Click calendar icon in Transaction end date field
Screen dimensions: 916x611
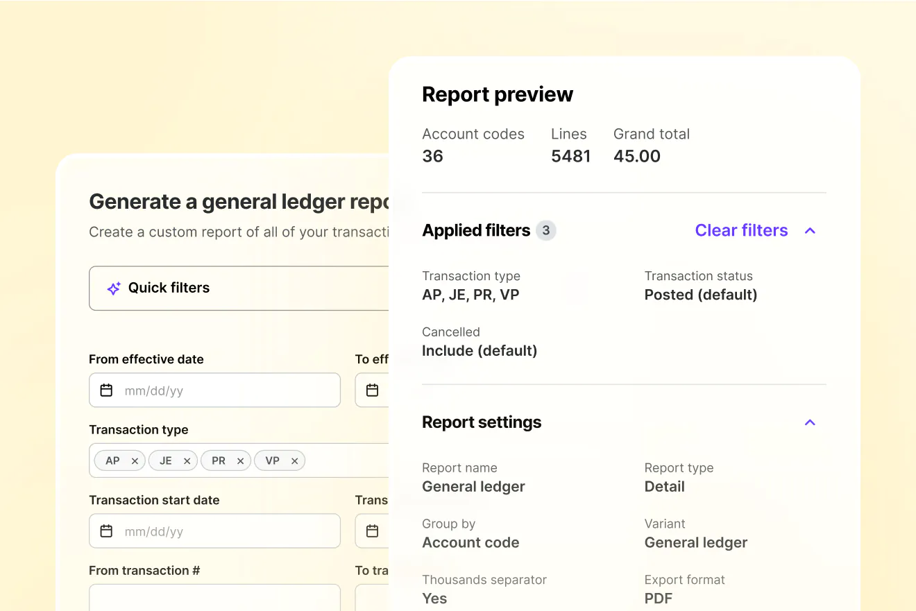[x=373, y=531]
